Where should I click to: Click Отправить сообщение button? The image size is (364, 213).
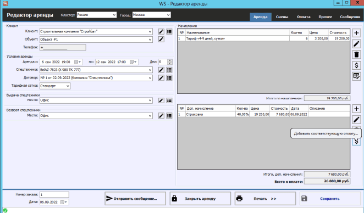135,199
